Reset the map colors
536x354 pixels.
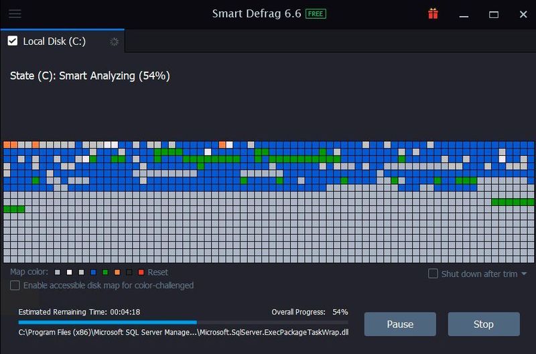coord(157,272)
